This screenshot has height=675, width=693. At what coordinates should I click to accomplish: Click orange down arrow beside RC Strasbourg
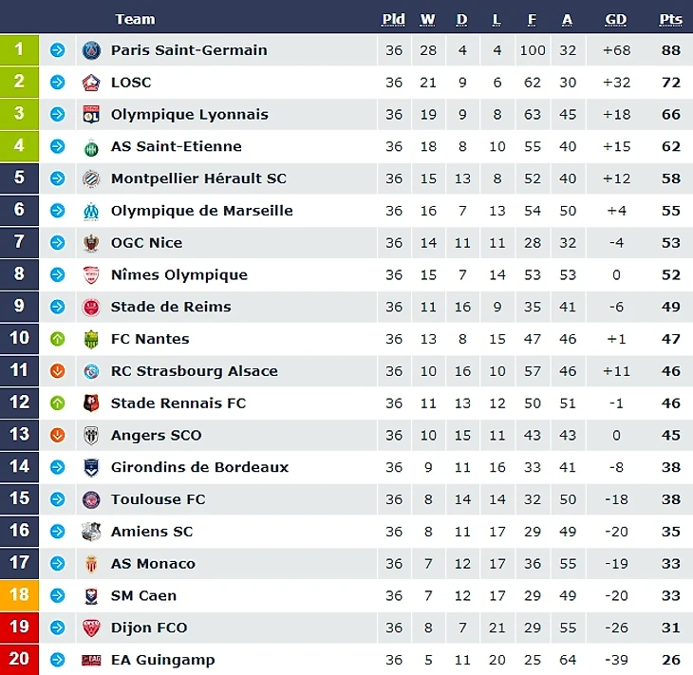tap(58, 371)
